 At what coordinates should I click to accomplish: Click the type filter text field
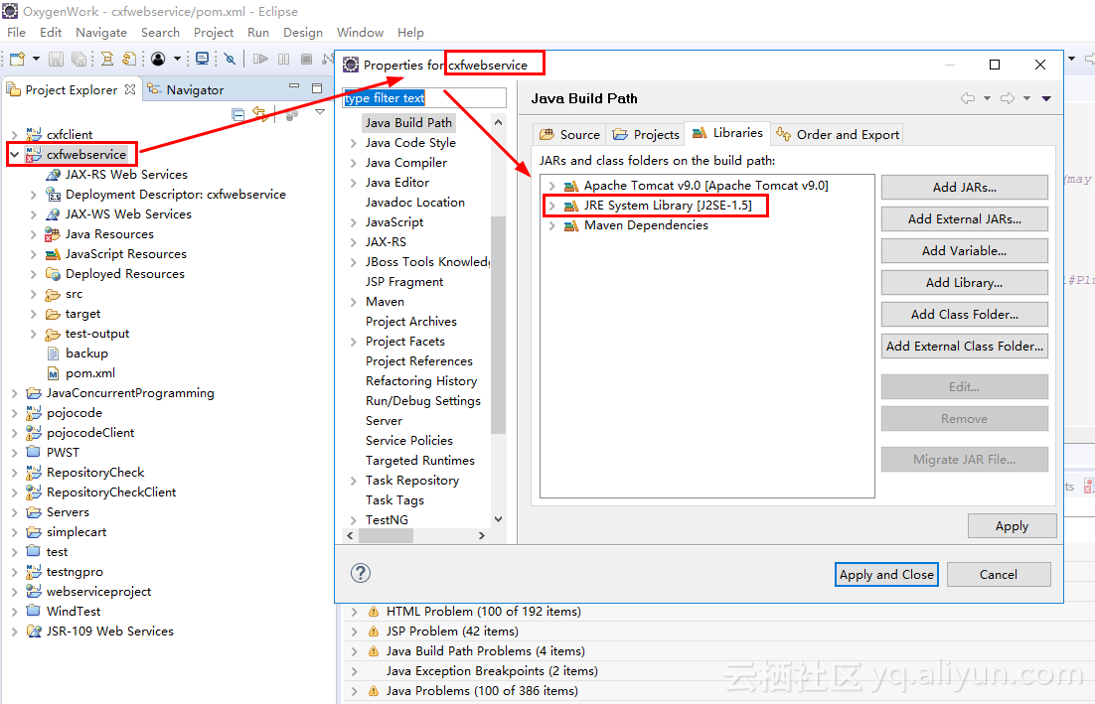[424, 97]
